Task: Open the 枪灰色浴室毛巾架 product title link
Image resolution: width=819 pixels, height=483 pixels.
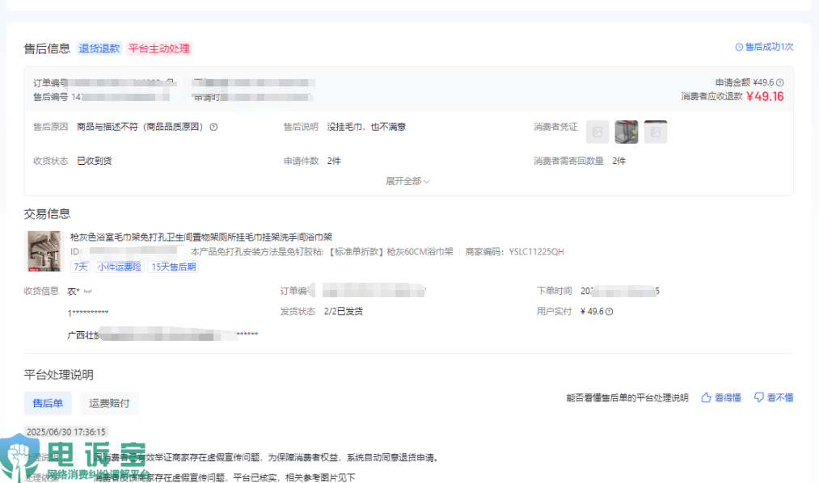Action: tap(201, 237)
